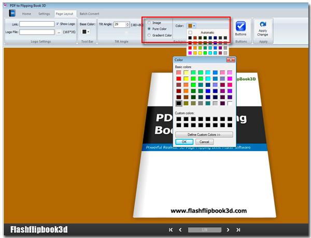This screenshot has height=238, width=311.
Task: Click Cancel in the Color dialog
Action: coord(204,142)
